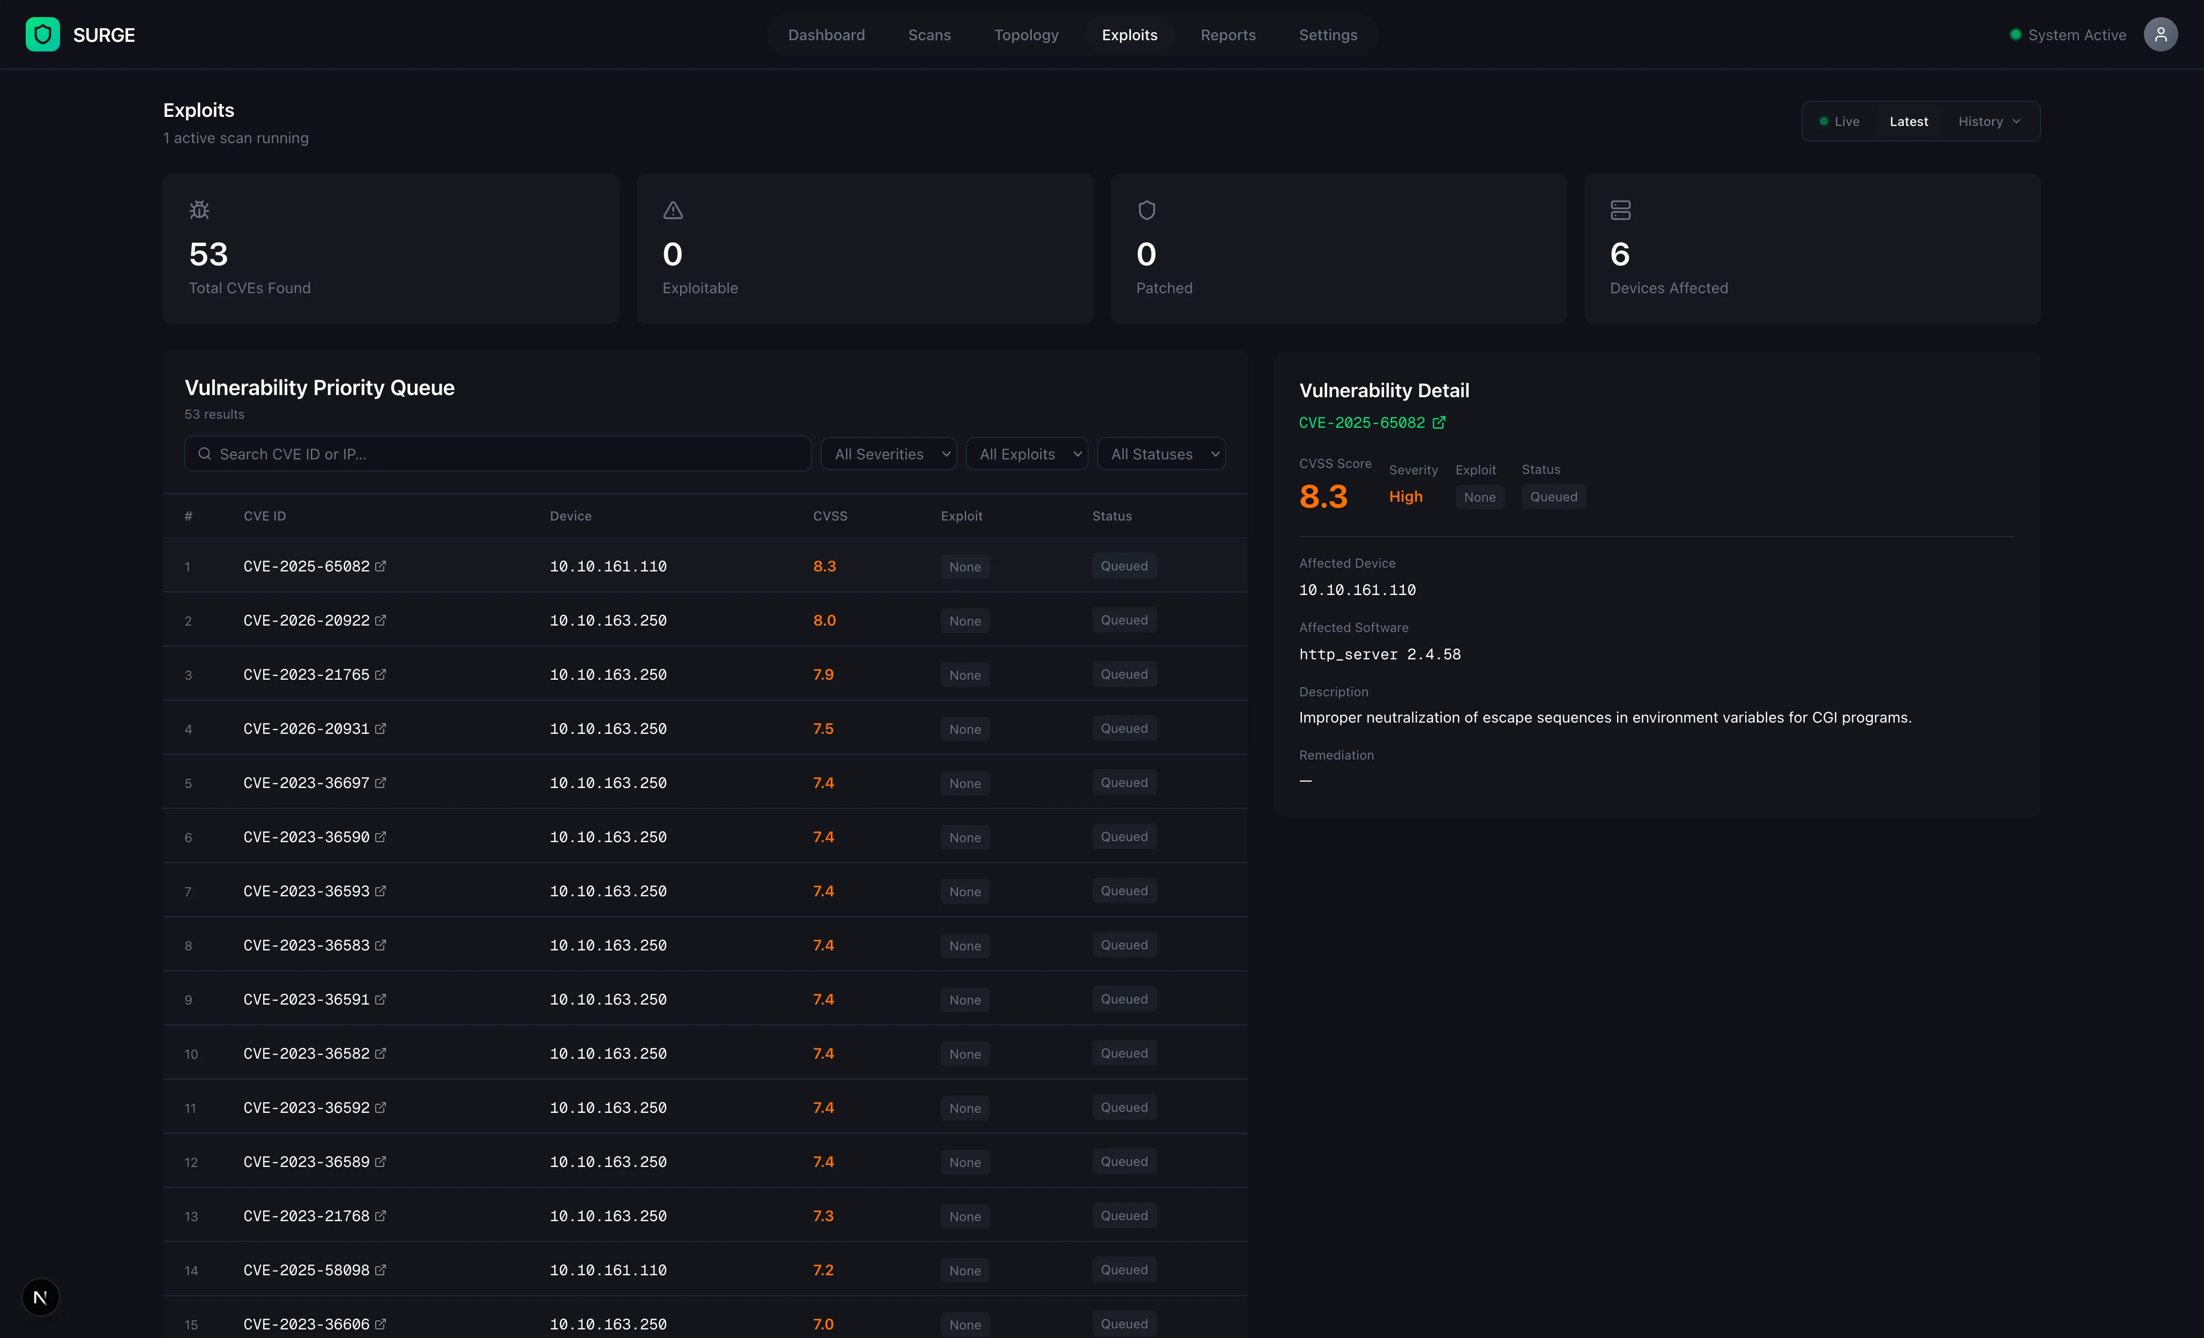Go to the Dashboard tab

[x=825, y=35]
